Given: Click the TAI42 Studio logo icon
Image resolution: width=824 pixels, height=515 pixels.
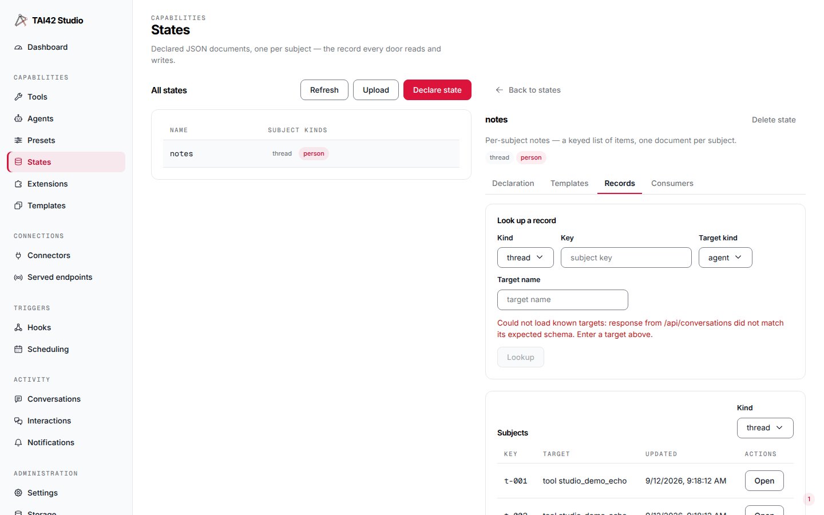Looking at the screenshot, I should (21, 21).
